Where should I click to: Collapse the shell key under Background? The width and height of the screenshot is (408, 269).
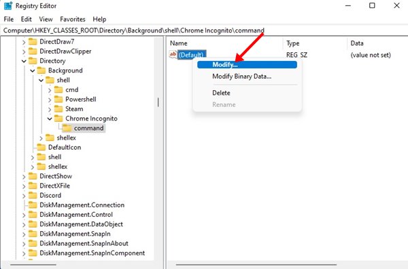point(41,81)
